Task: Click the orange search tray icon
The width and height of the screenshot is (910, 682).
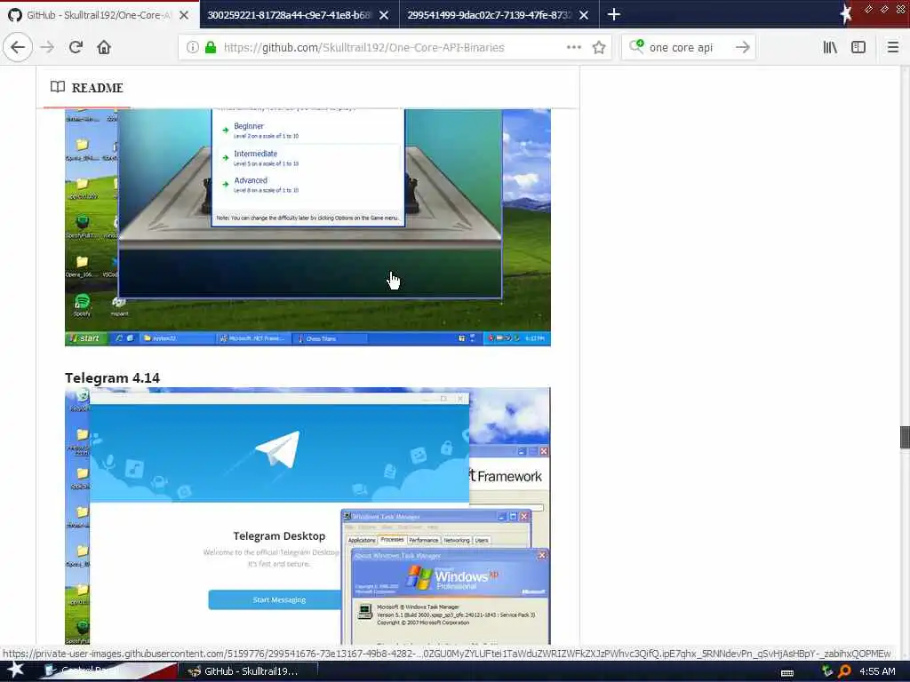Action: (844, 671)
